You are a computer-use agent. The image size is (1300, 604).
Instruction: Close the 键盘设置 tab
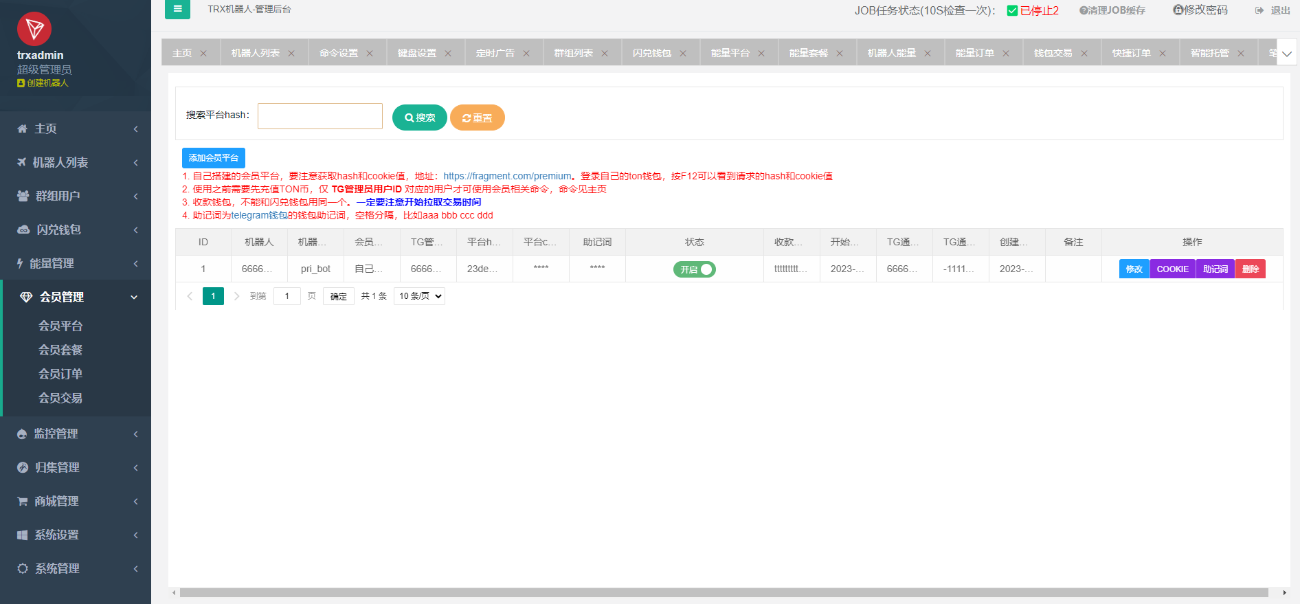pyautogui.click(x=448, y=54)
